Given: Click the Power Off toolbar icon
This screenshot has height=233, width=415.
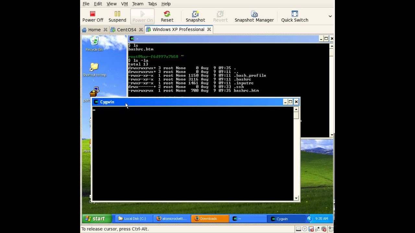Looking at the screenshot, I should (x=93, y=16).
